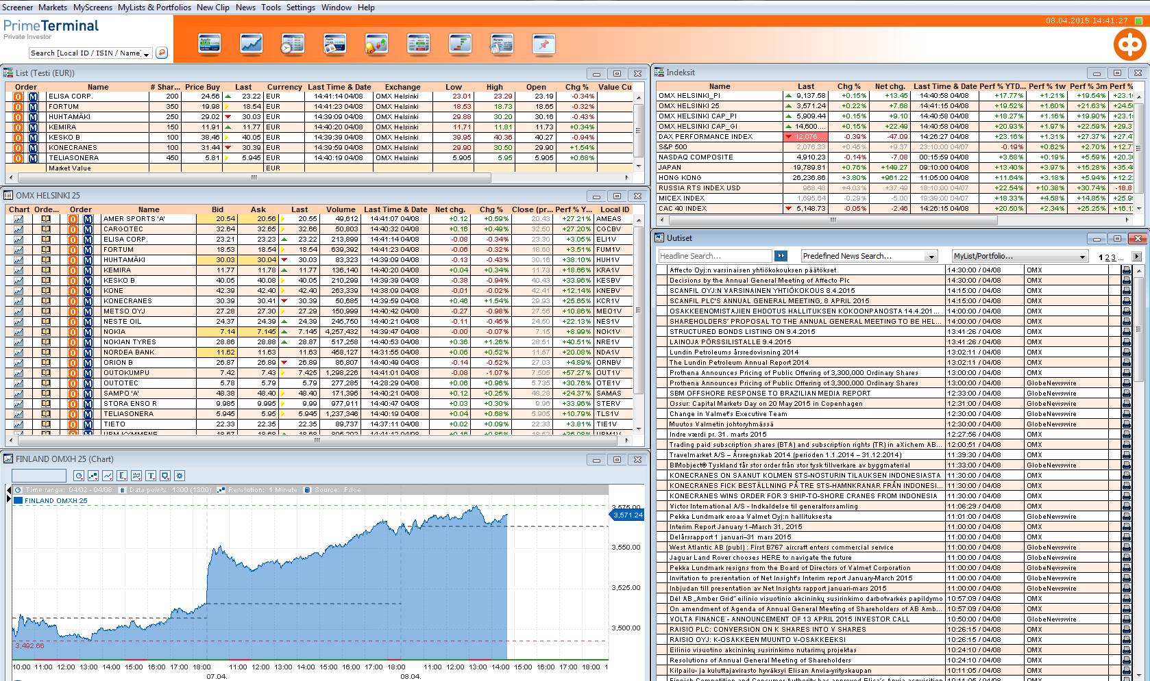Select the NOKIAN TYRES row name
This screenshot has width=1150, height=681.
coord(130,342)
